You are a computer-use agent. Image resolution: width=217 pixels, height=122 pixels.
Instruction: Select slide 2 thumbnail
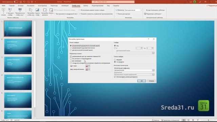click(x=18, y=46)
